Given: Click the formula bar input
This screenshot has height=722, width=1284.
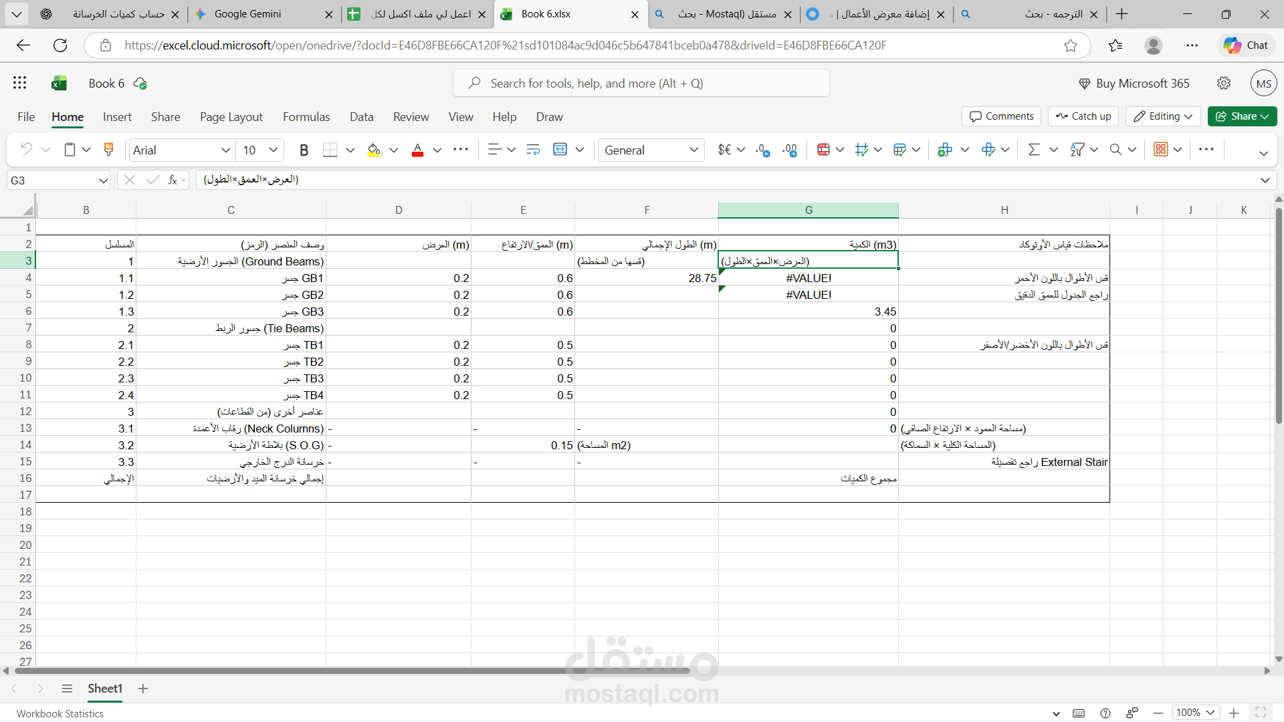Looking at the screenshot, I should point(726,180).
